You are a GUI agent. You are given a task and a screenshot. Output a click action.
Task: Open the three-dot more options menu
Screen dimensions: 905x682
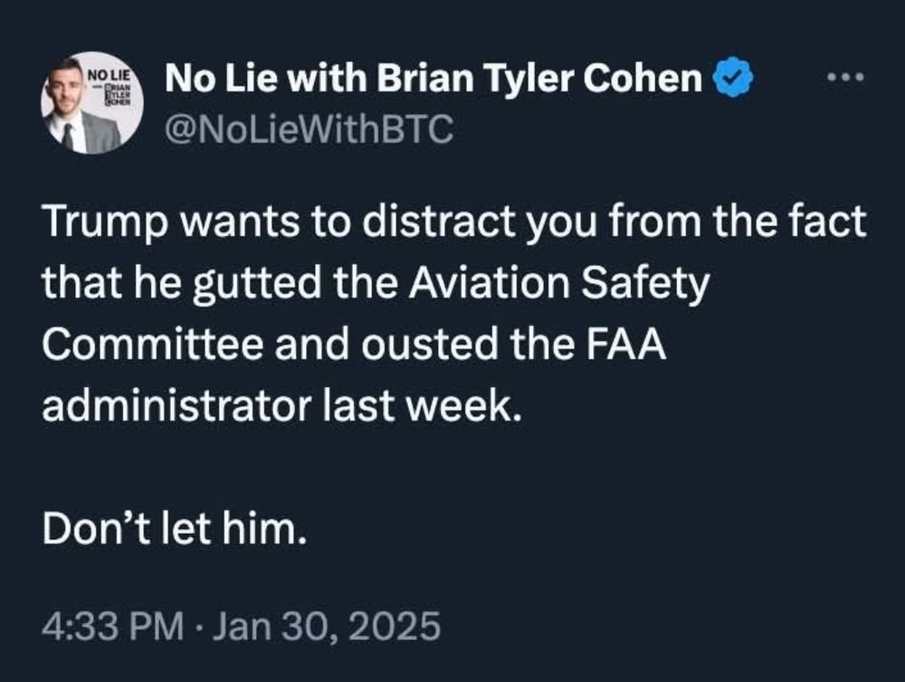click(x=846, y=79)
